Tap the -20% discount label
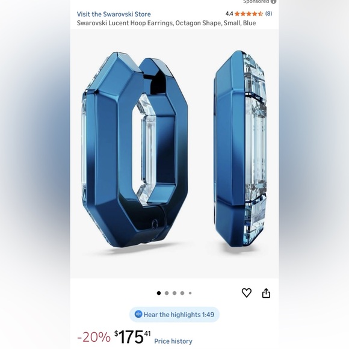Screen dimensions: 349x349 point(94,337)
